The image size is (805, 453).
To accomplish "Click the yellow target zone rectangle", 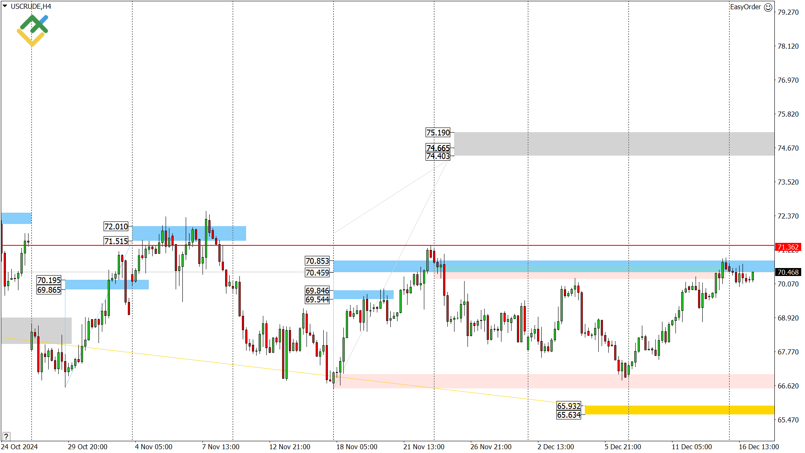I will 679,410.
